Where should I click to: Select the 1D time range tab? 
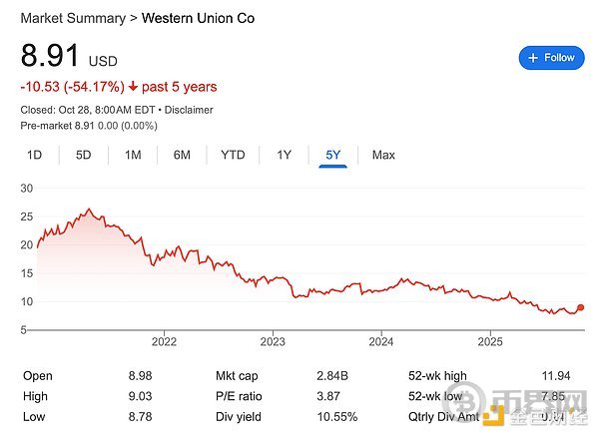[x=34, y=155]
